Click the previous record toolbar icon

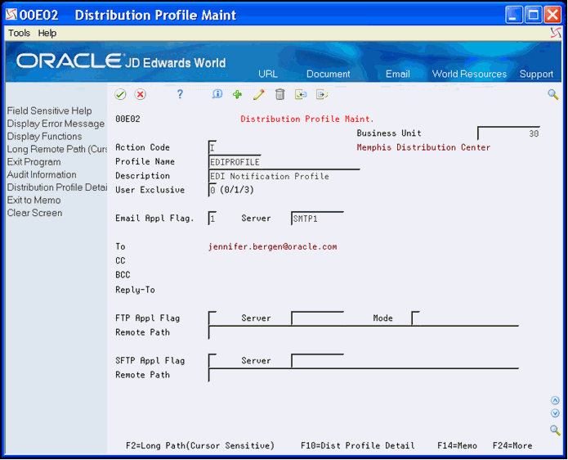point(301,95)
